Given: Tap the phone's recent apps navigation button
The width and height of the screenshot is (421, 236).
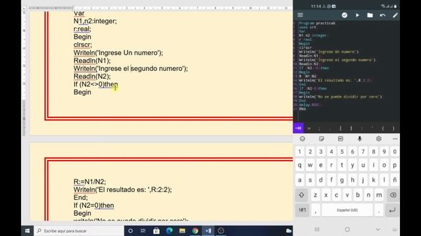Looking at the screenshot, I should pos(317,229).
